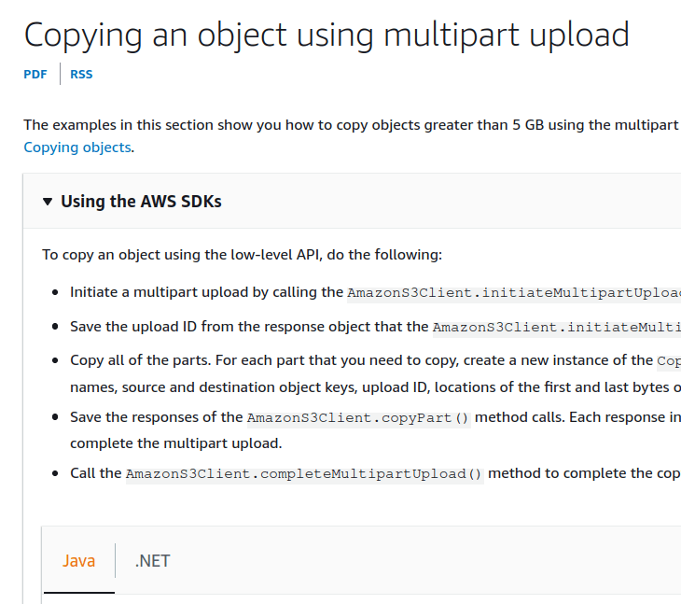Click the text 'To copy an object using the low-level API'
681x604 pixels.
pos(182,255)
